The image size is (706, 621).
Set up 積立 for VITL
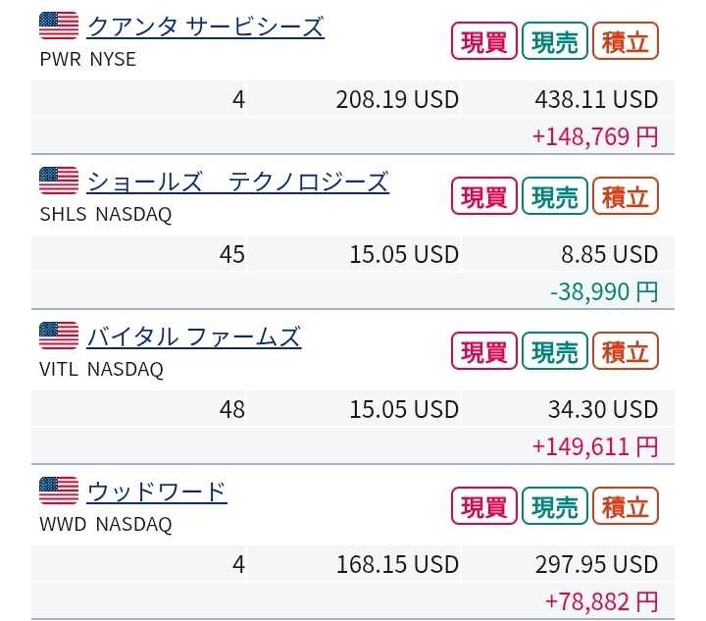click(626, 351)
